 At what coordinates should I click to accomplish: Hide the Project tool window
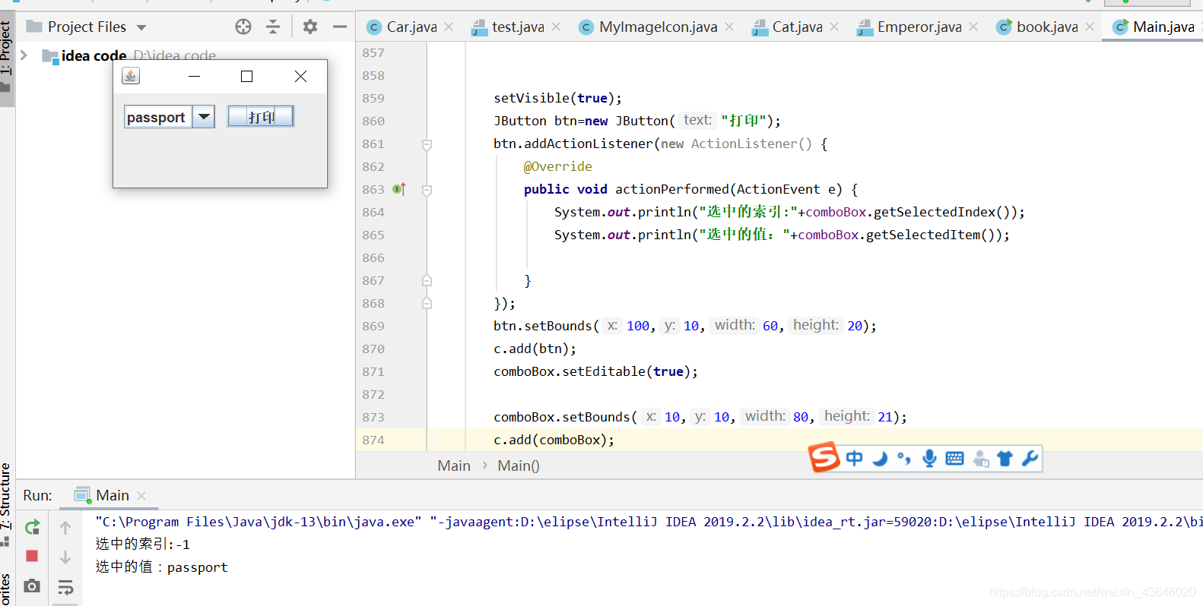point(340,27)
